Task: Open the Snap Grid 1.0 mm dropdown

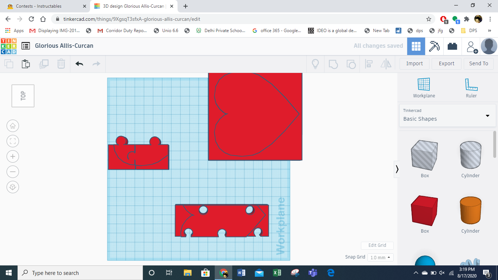Action: coord(381,257)
